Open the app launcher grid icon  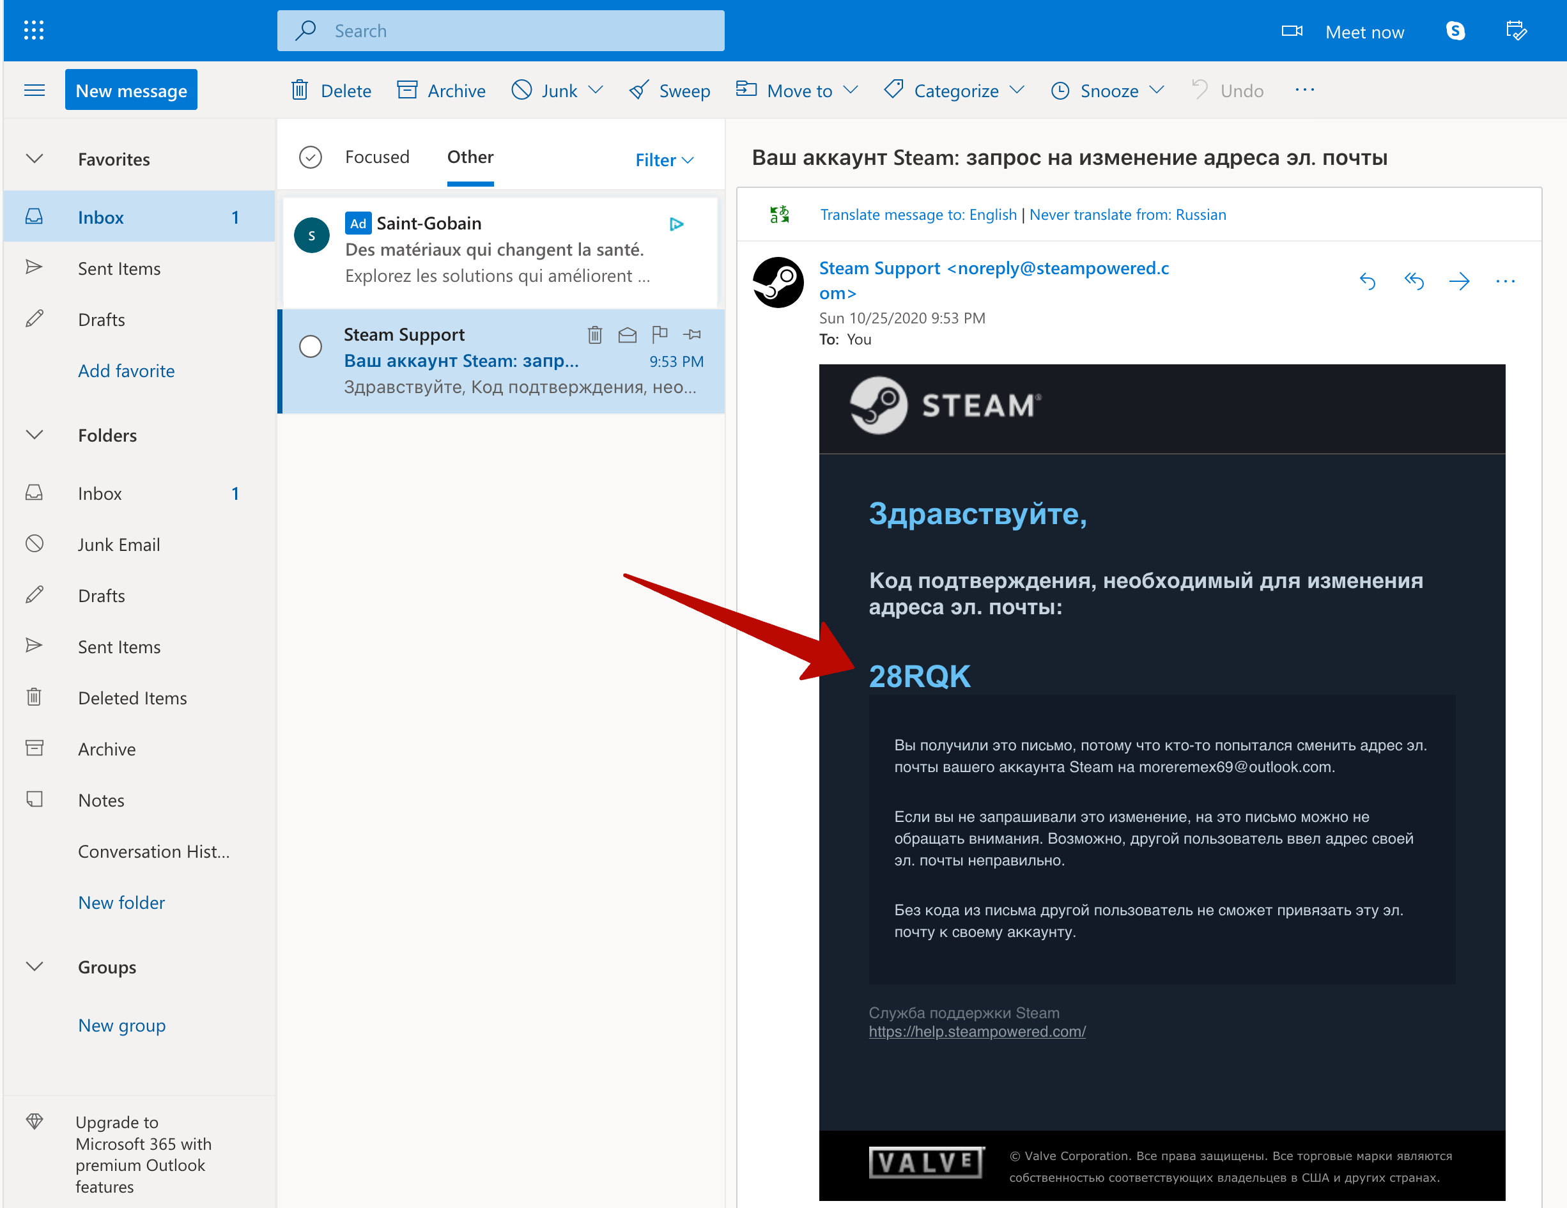pos(34,30)
